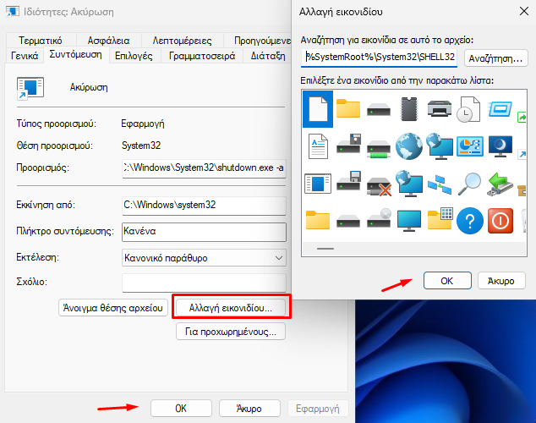Click the icon file path field
The width and height of the screenshot is (536, 423).
pyautogui.click(x=380, y=58)
